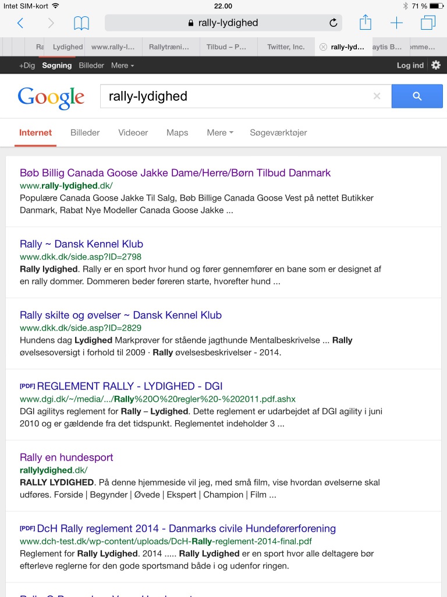Expand the Mere dropdown under the search box

pyautogui.click(x=219, y=132)
